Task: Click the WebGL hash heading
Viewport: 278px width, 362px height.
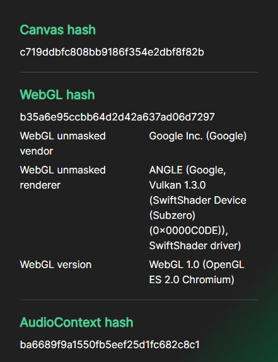Action: pos(57,95)
